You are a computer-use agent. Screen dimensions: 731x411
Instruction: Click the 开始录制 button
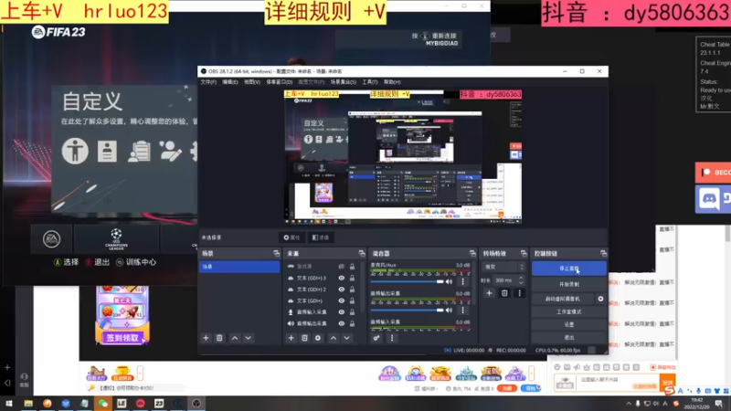[568, 284]
